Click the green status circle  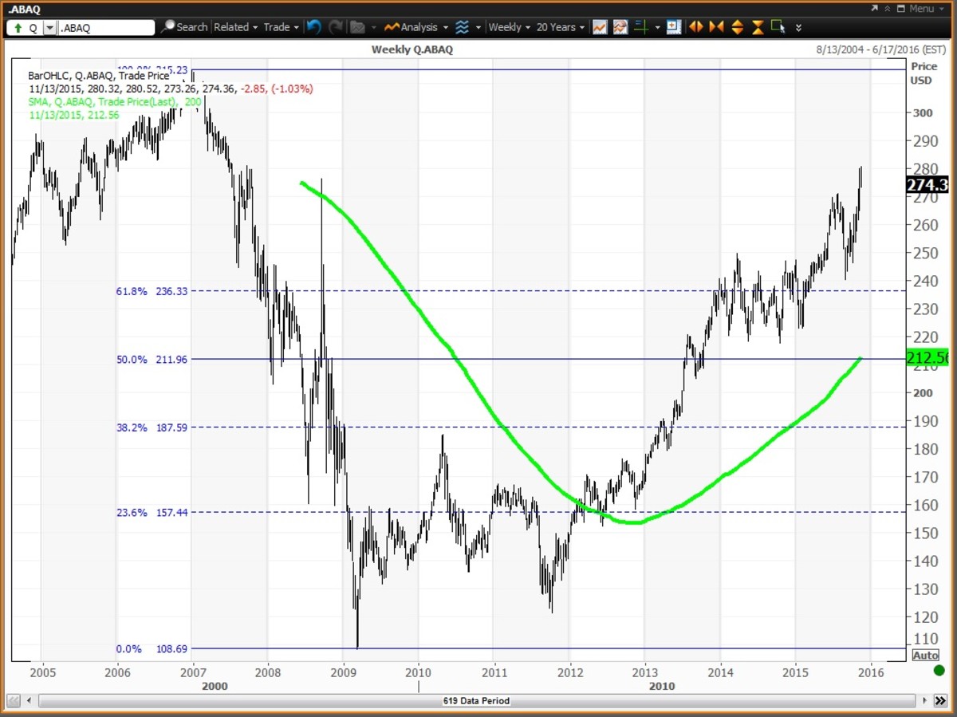pos(938,670)
